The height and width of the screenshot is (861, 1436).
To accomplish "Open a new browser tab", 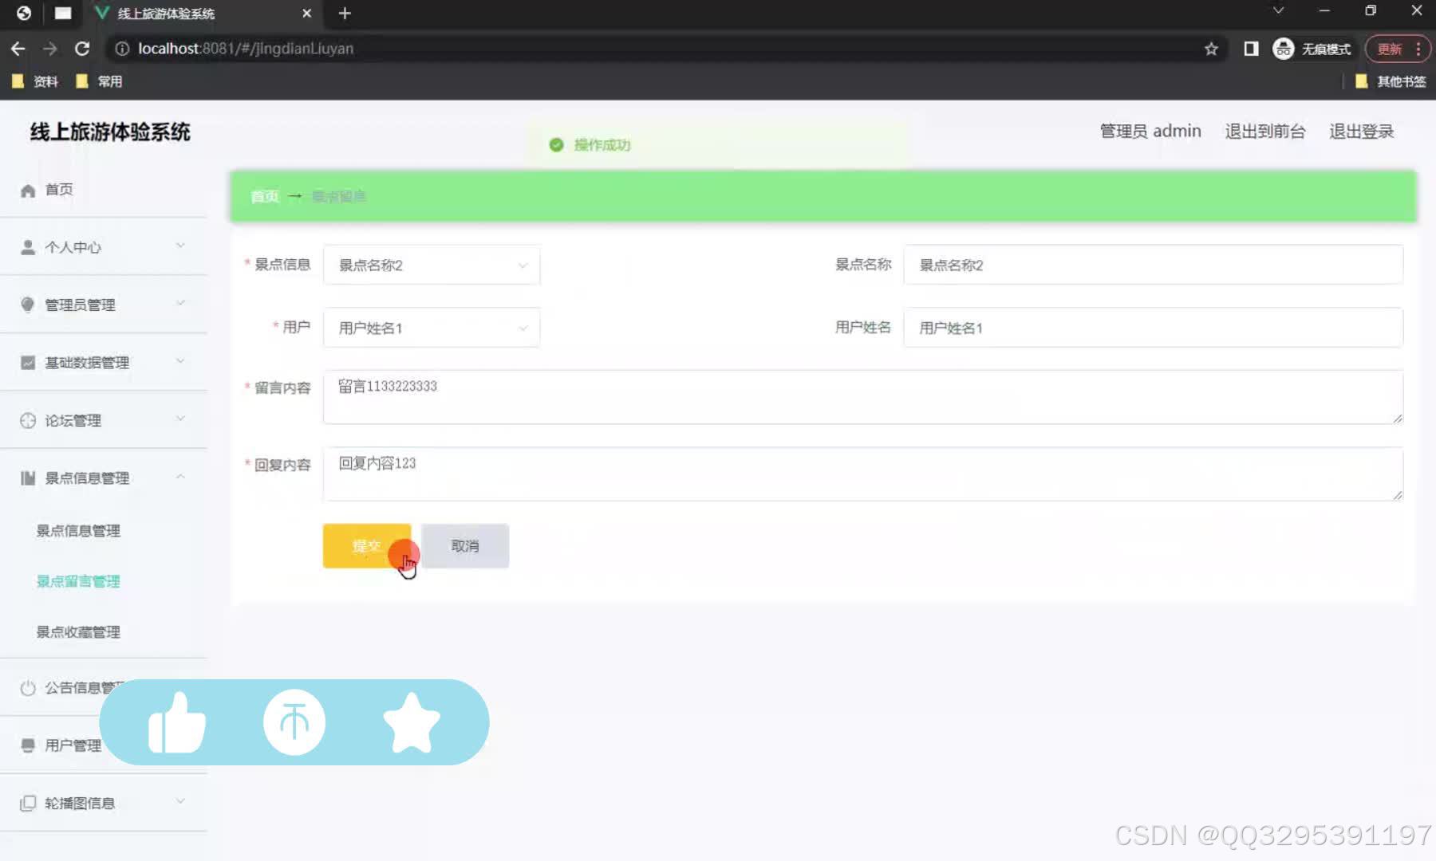I will pos(345,14).
